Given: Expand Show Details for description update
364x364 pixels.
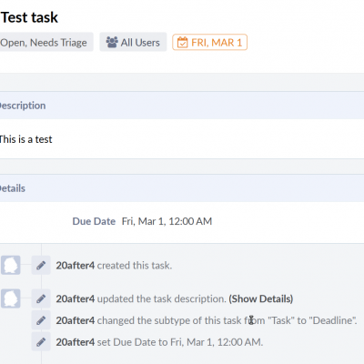Looking at the screenshot, I should [x=261, y=298].
